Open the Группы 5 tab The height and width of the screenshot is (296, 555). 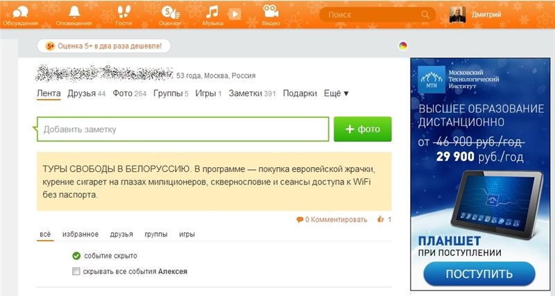[x=171, y=94]
